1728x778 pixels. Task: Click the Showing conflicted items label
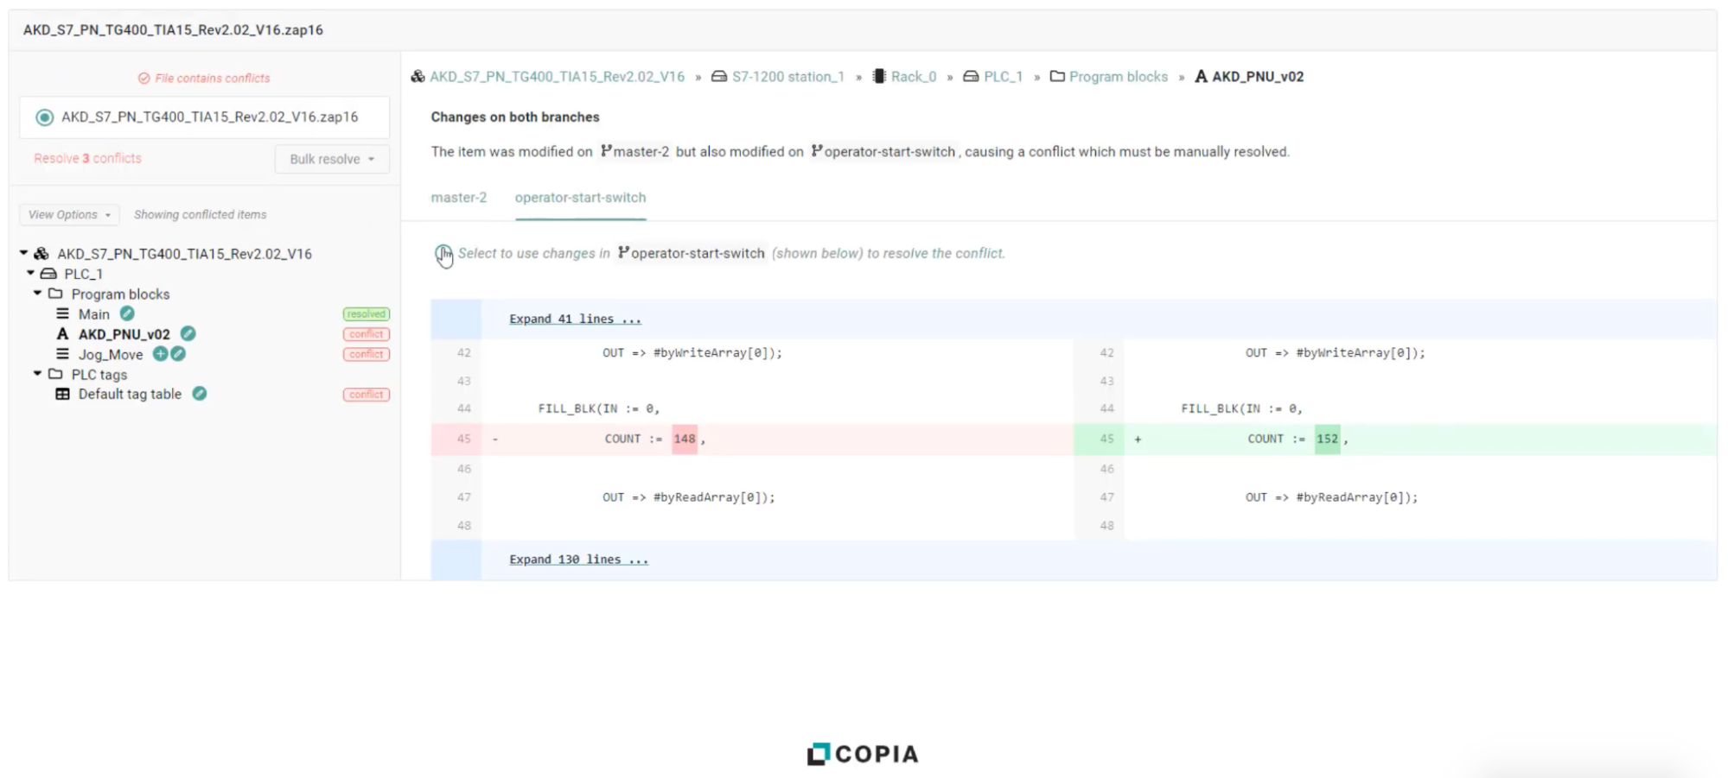[200, 214]
